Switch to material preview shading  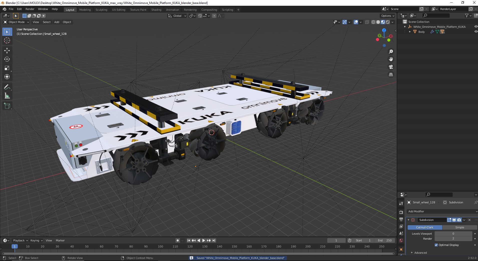pos(383,22)
